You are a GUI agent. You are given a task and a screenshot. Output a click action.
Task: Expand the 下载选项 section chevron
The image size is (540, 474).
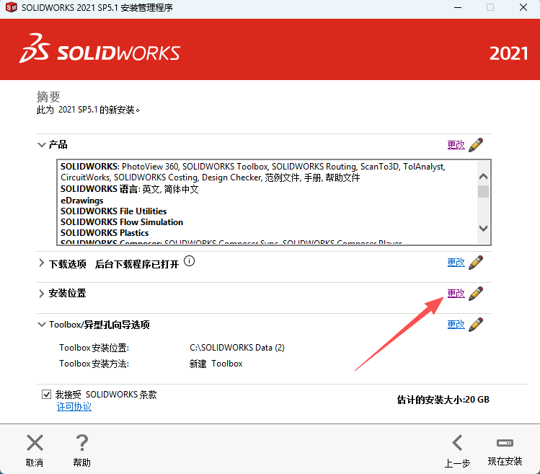[x=41, y=263]
